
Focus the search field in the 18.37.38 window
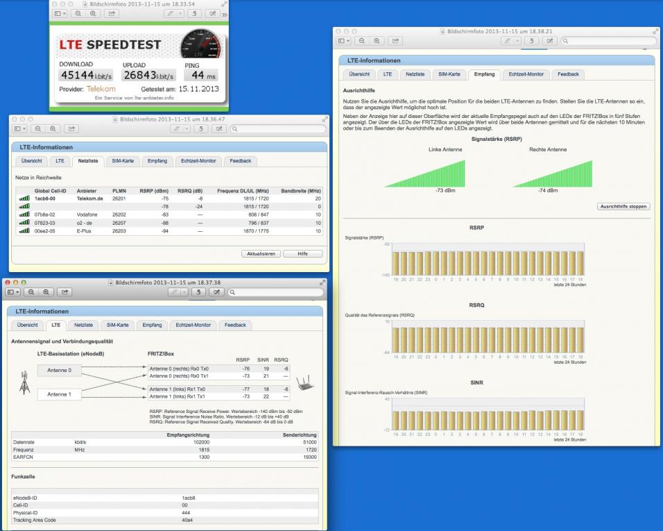[x=276, y=292]
